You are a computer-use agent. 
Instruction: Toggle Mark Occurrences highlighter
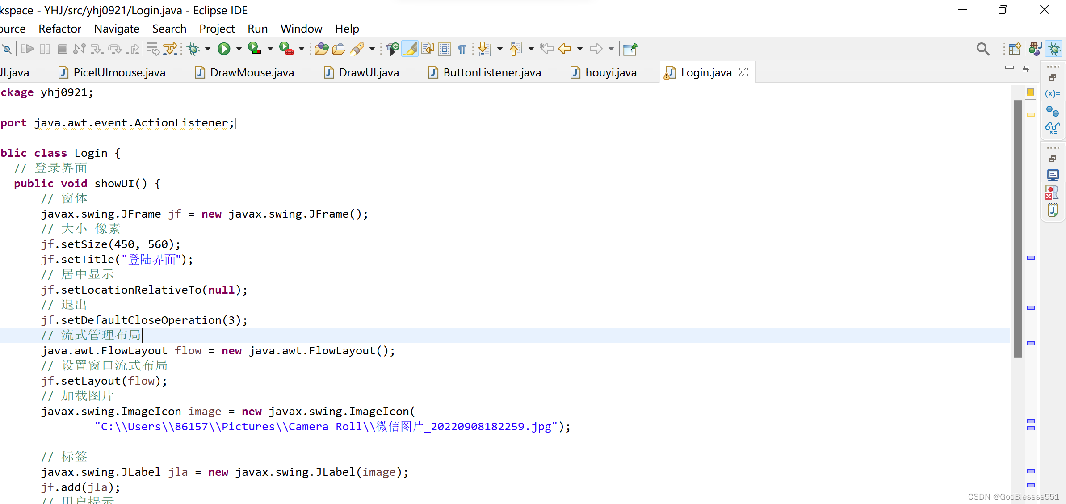tap(410, 49)
